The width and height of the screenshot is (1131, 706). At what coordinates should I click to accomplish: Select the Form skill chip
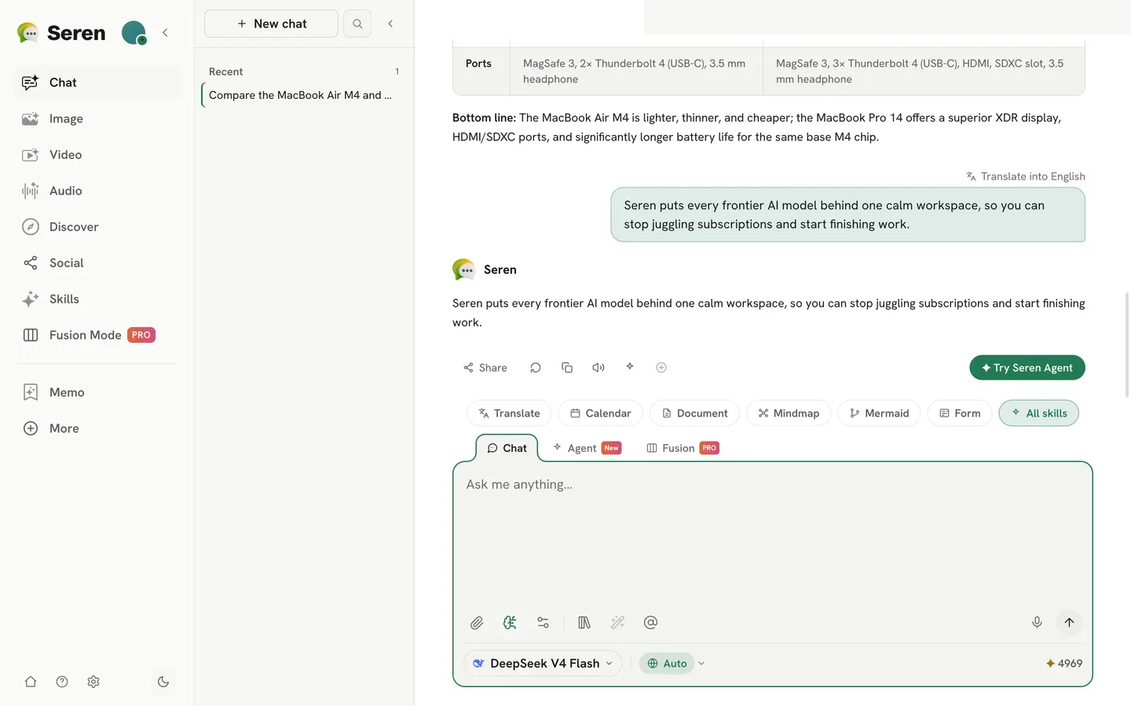[960, 413]
